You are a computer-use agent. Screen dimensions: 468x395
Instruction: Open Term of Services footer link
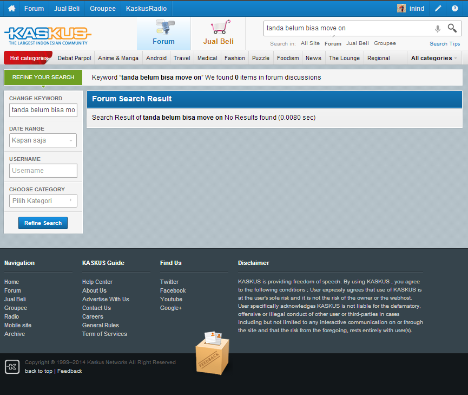[x=104, y=334]
